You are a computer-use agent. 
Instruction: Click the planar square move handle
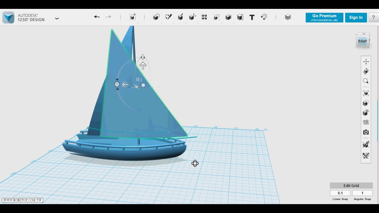138,79
